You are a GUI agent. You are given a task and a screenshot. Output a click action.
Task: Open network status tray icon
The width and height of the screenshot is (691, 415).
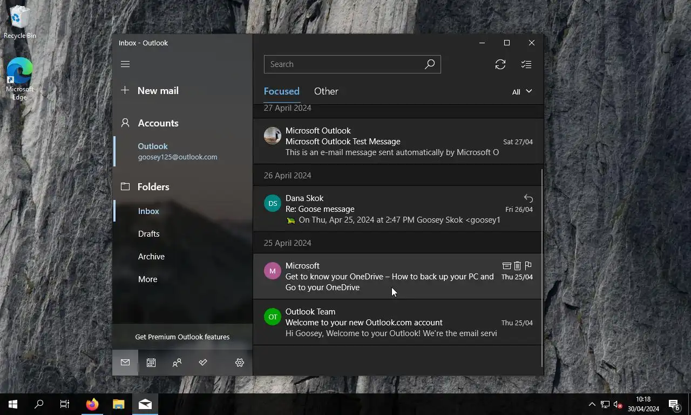pyautogui.click(x=605, y=405)
